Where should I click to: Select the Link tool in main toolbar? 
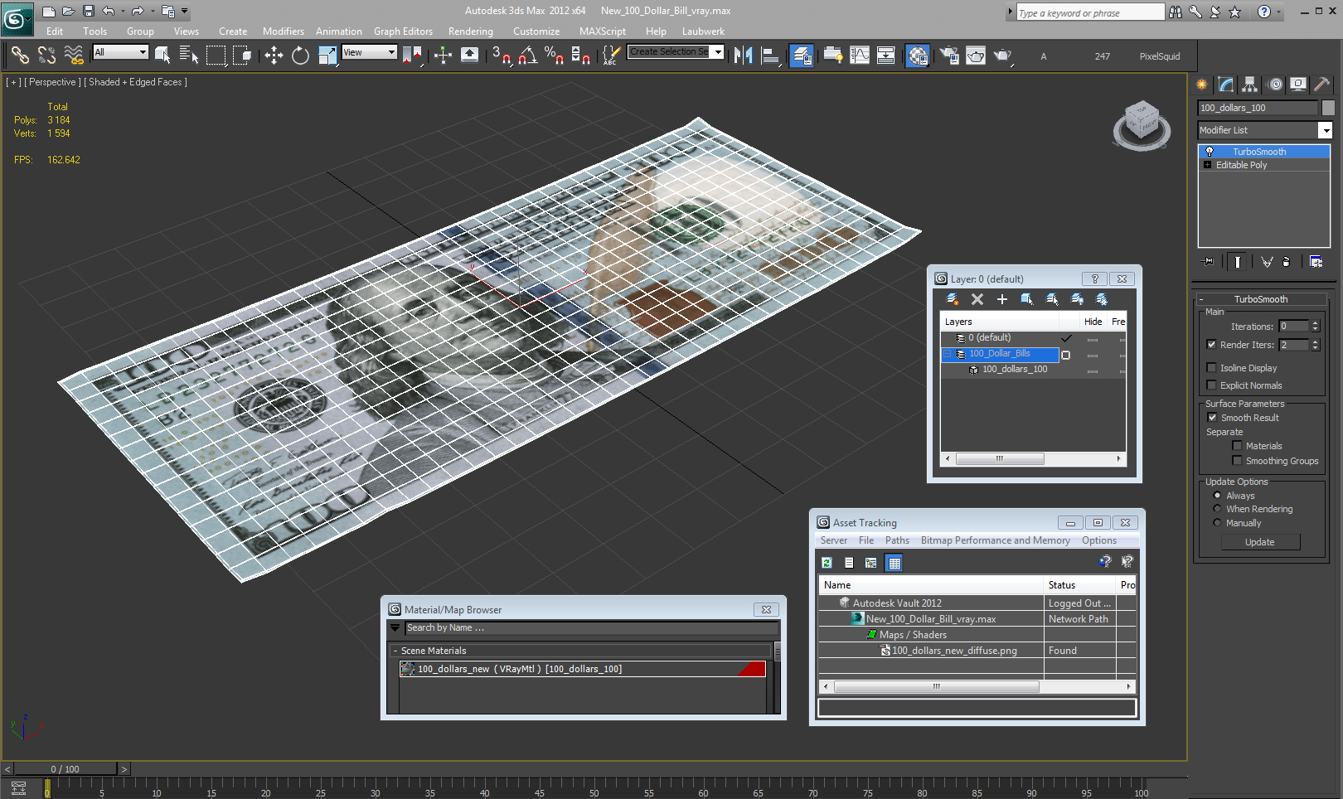coord(20,56)
